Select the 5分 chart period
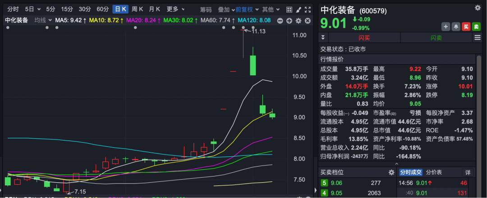 [x=51, y=9]
